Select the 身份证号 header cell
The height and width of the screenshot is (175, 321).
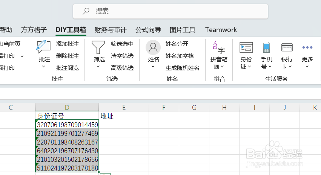click(x=67, y=116)
